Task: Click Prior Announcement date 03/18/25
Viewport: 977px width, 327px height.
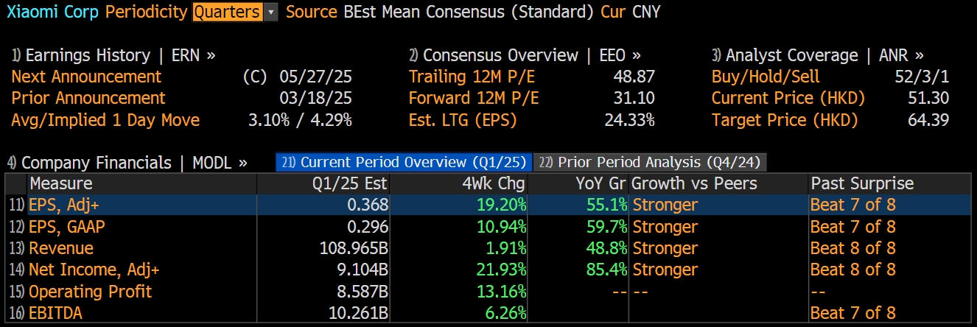Action: coord(316,98)
